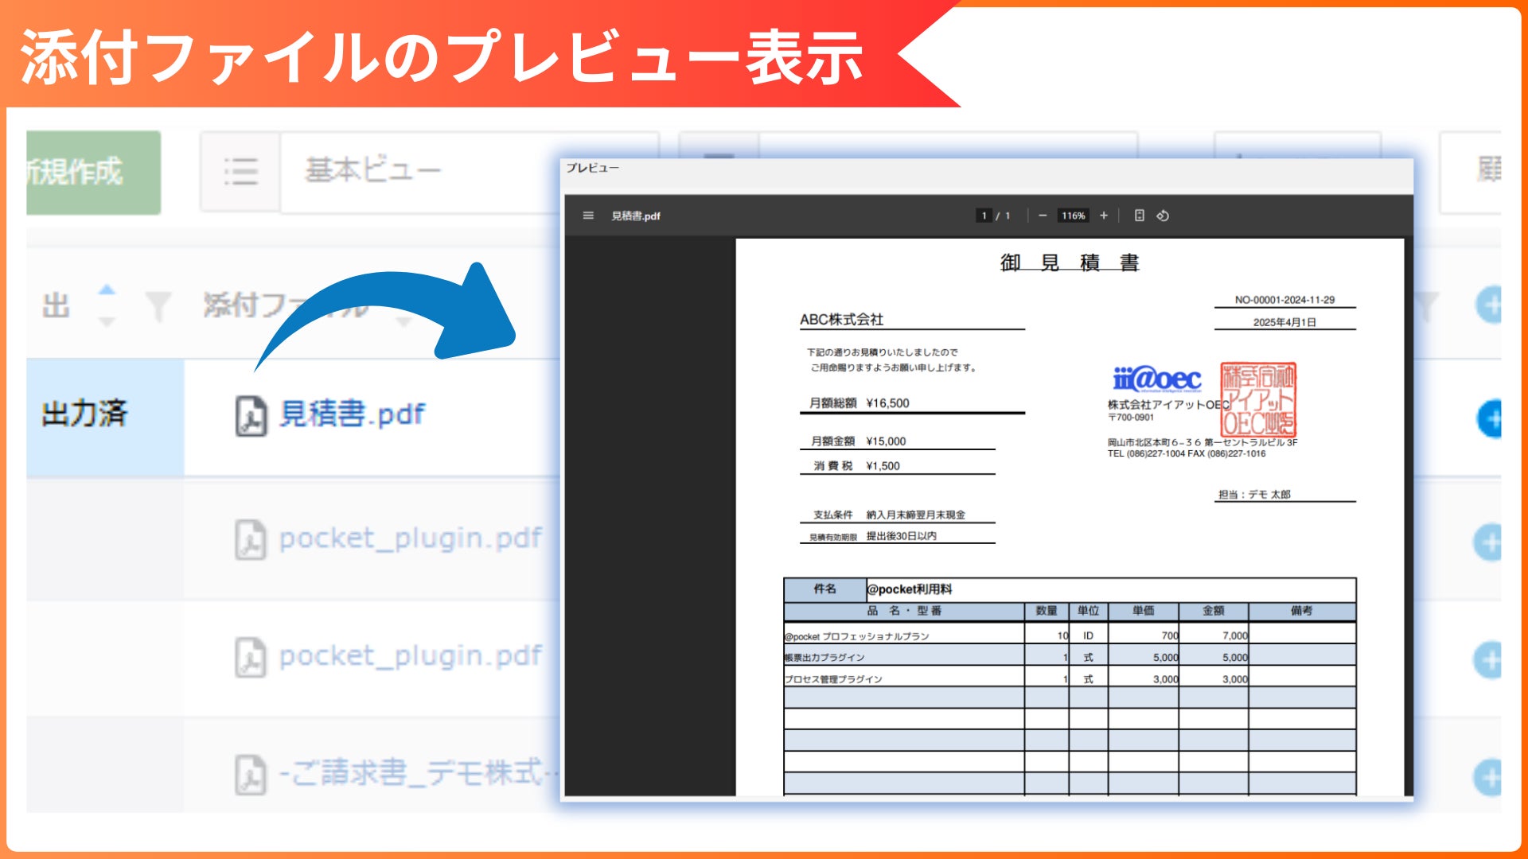Sort the 出 column ascending using up arrow

click(x=107, y=290)
